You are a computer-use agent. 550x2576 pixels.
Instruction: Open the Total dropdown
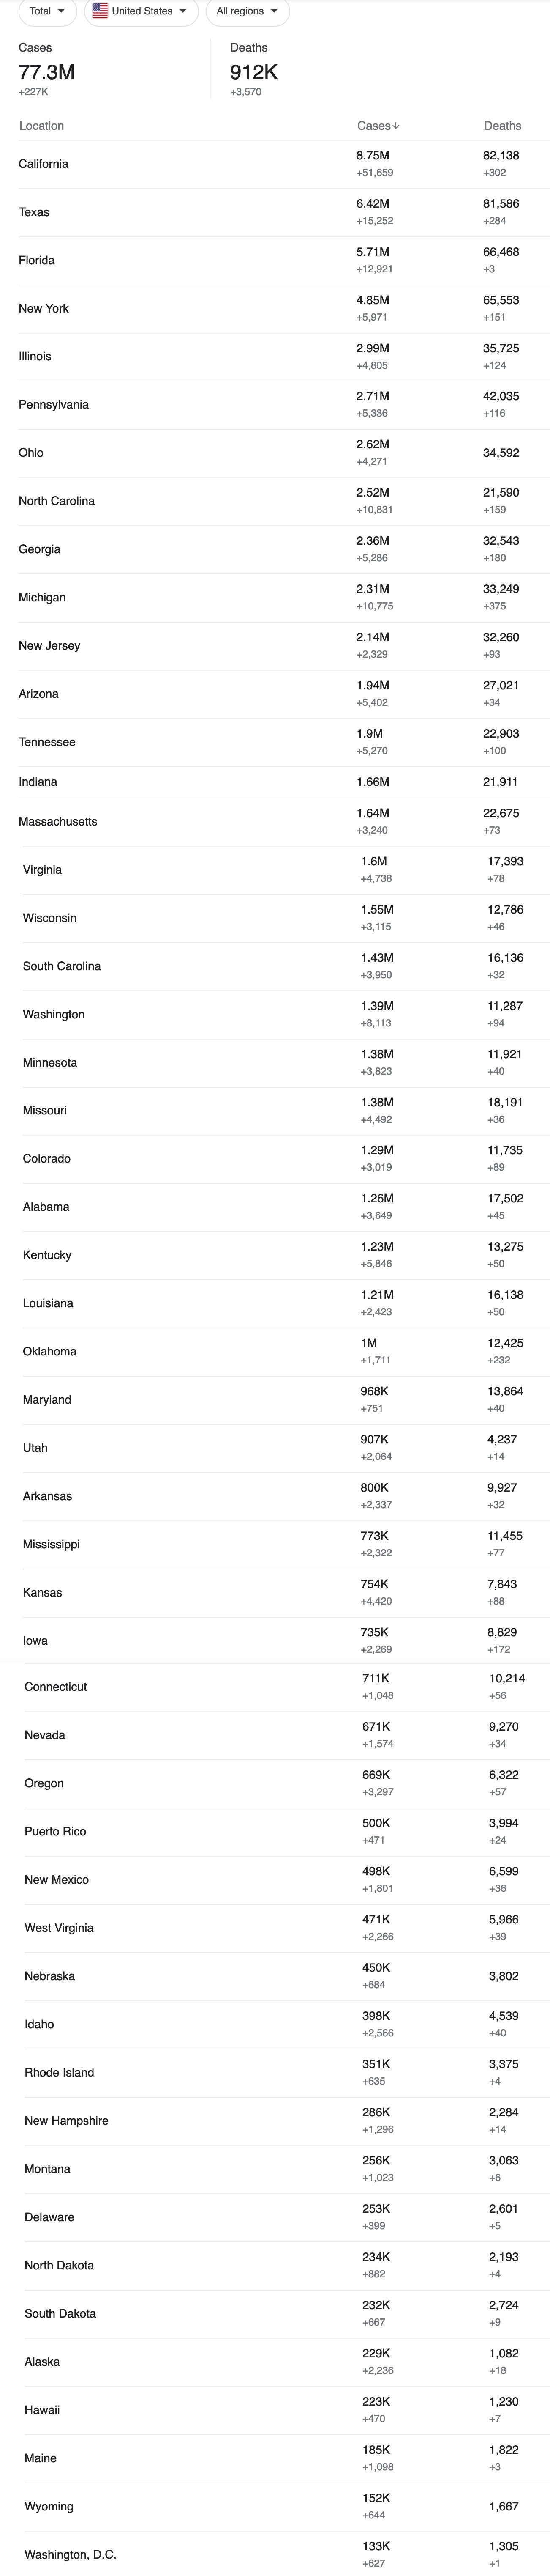tap(48, 11)
